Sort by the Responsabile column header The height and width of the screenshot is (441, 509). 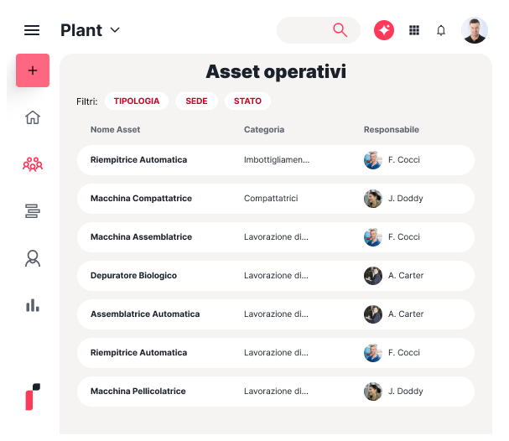391,130
